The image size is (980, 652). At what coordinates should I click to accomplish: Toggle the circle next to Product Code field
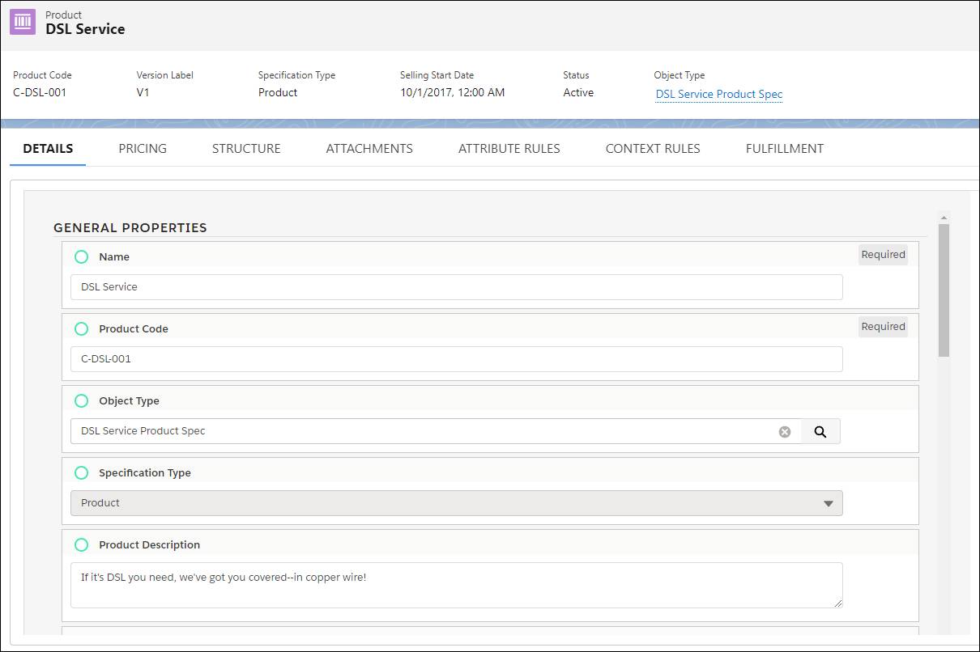pyautogui.click(x=81, y=328)
